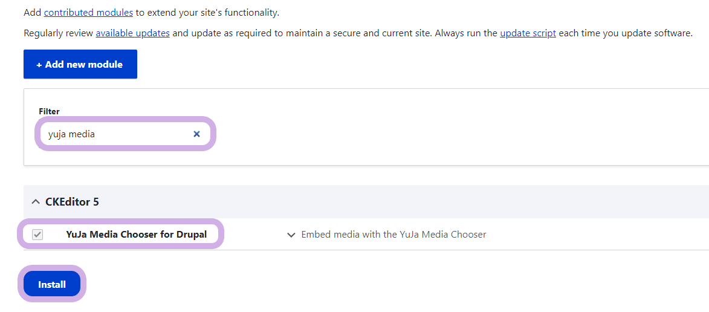Collapse the CKEditor 5 section chevron
709x312 pixels.
(35, 202)
